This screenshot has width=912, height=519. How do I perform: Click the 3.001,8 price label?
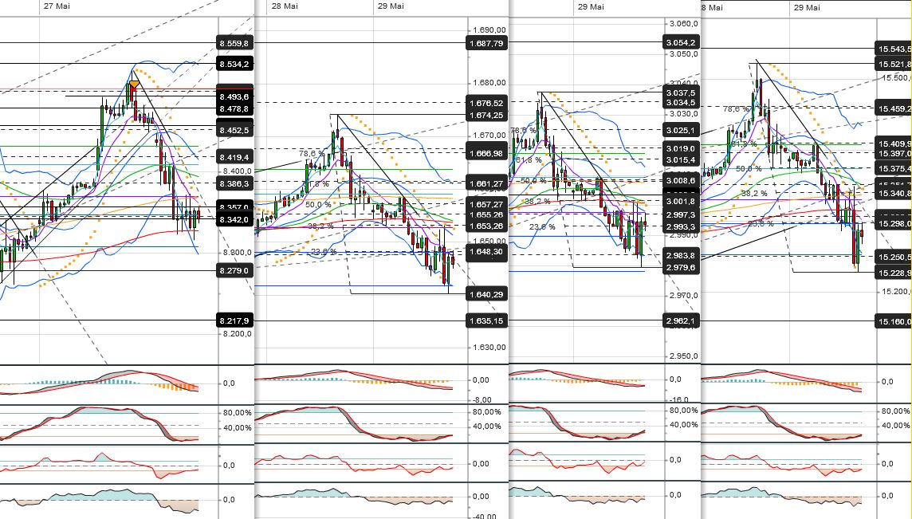click(x=681, y=202)
